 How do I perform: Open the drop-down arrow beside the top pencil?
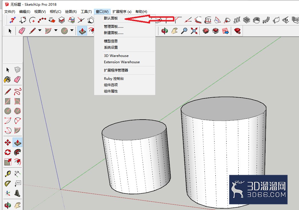(40, 30)
